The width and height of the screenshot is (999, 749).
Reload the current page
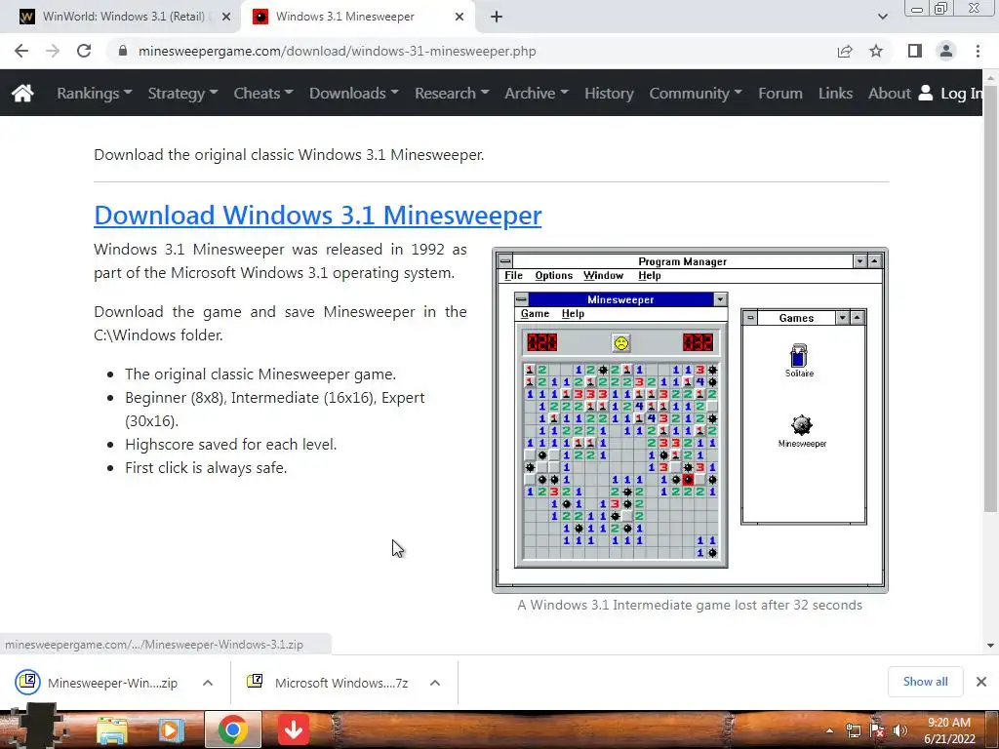pos(84,51)
